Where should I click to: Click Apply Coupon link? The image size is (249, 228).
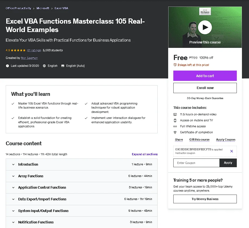pos(225,140)
